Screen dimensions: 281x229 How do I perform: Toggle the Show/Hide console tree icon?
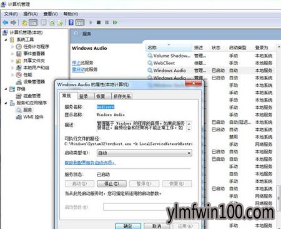[33, 23]
